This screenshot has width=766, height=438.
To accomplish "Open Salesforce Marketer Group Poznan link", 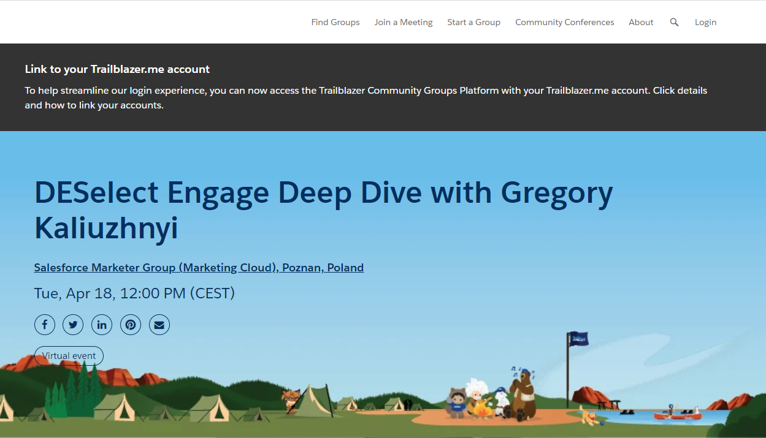I will [x=199, y=268].
